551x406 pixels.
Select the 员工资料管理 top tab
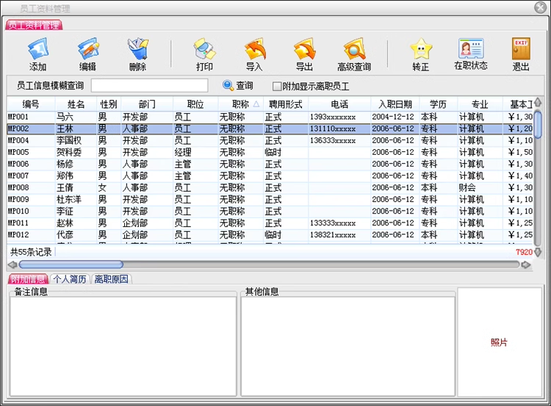tap(34, 25)
